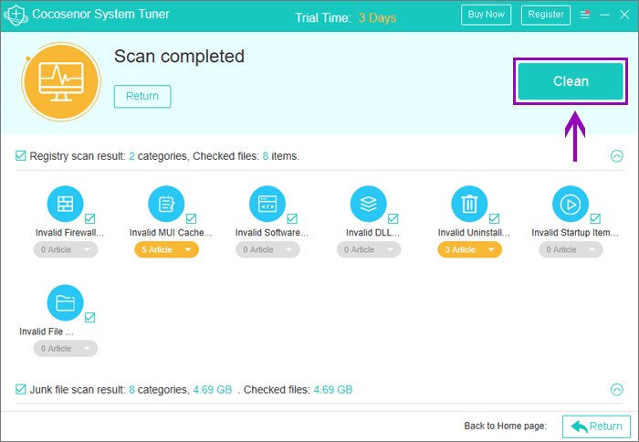Select the Invalid DLL icon
The width and height of the screenshot is (639, 442).
(369, 204)
